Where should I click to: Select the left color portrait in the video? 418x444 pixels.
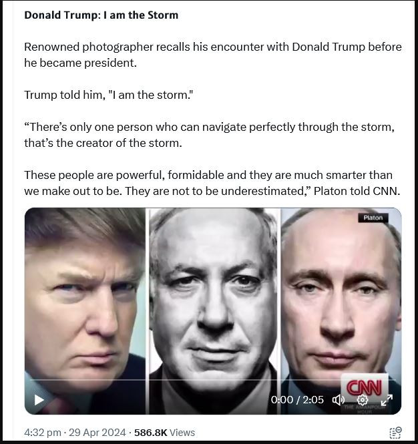click(x=85, y=311)
